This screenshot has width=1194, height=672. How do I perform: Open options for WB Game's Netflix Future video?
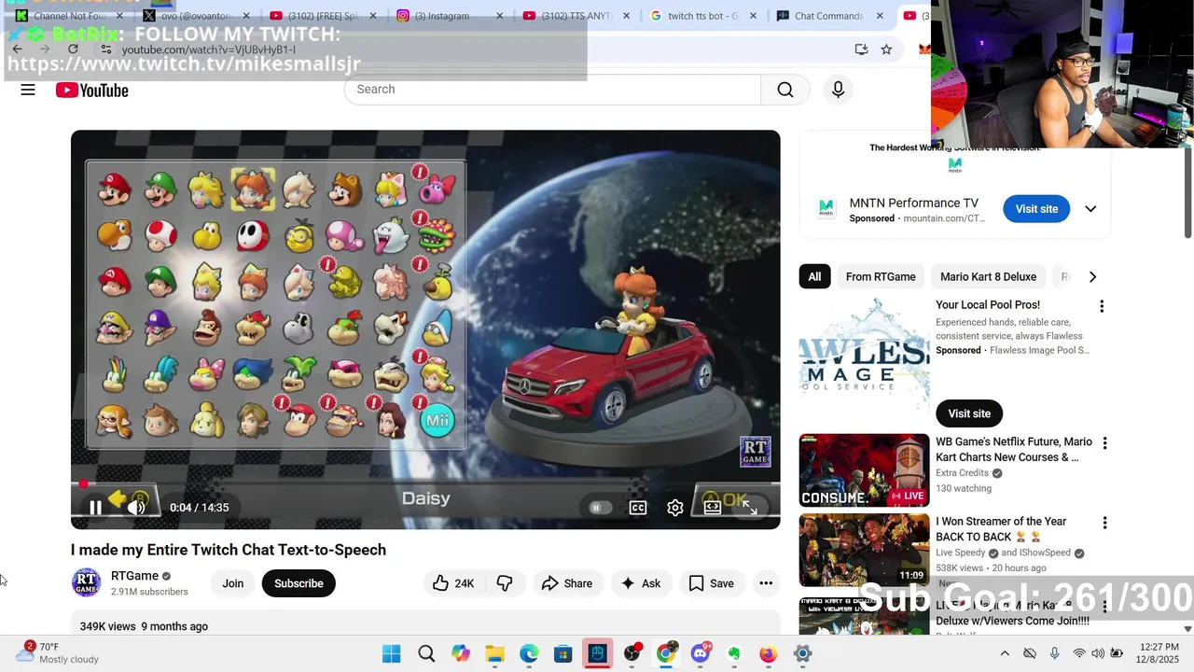pos(1104,443)
